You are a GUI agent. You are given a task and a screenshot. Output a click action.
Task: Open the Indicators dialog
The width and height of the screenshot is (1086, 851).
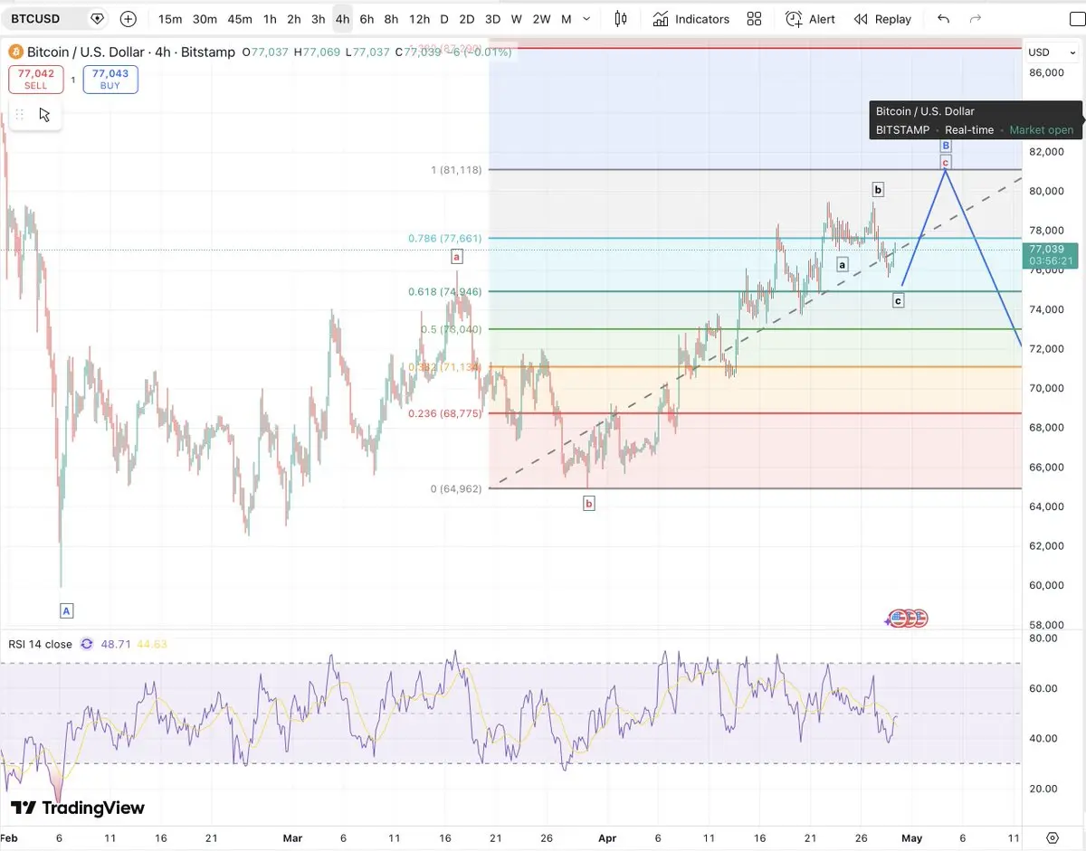[x=691, y=19]
